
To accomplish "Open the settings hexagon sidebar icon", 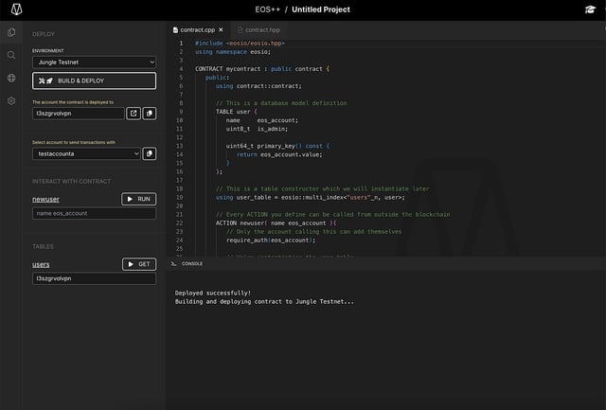I will tap(11, 100).
